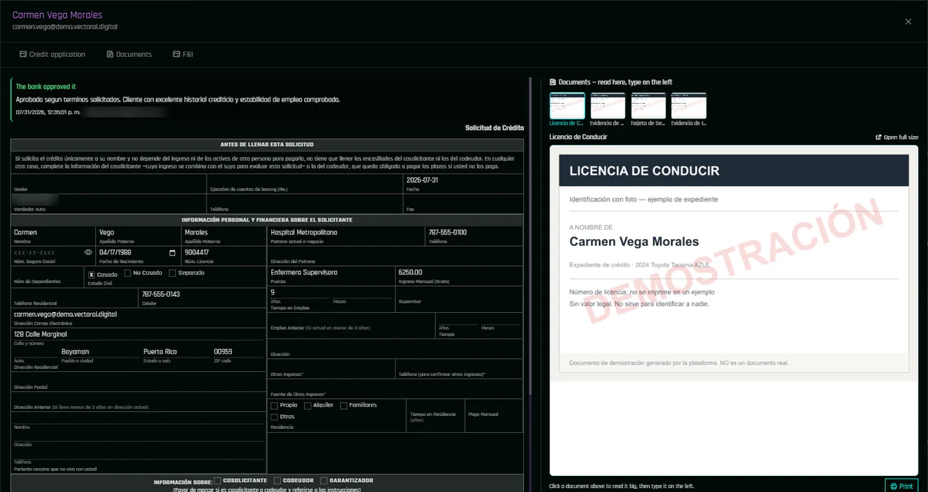Click the 'Aprobado segun terminos solicitados' approval text
The width and height of the screenshot is (928, 492).
click(x=177, y=99)
